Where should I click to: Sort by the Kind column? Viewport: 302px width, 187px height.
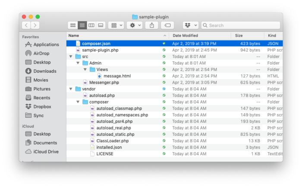(274, 36)
